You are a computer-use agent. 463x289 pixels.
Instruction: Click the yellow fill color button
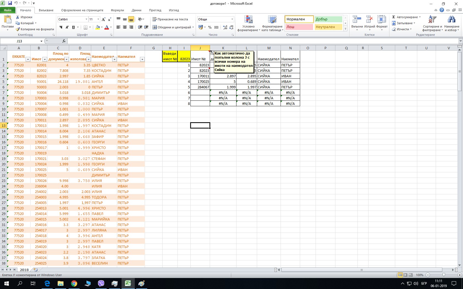coord(98,27)
